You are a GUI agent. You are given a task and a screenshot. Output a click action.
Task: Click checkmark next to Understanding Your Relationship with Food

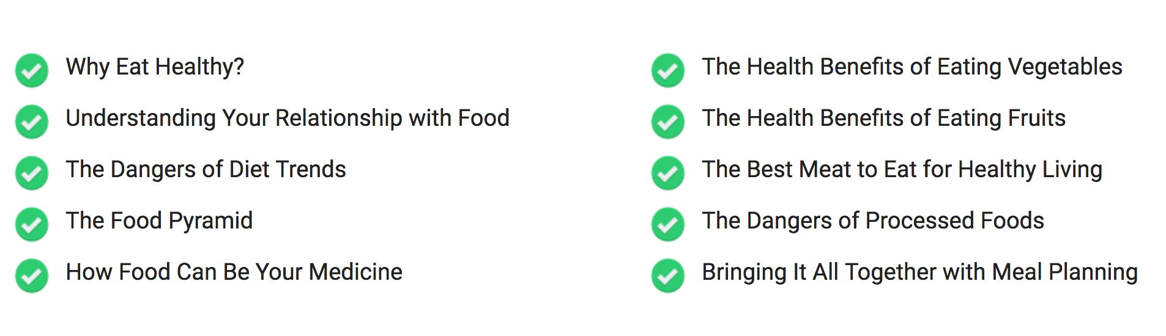click(x=32, y=122)
